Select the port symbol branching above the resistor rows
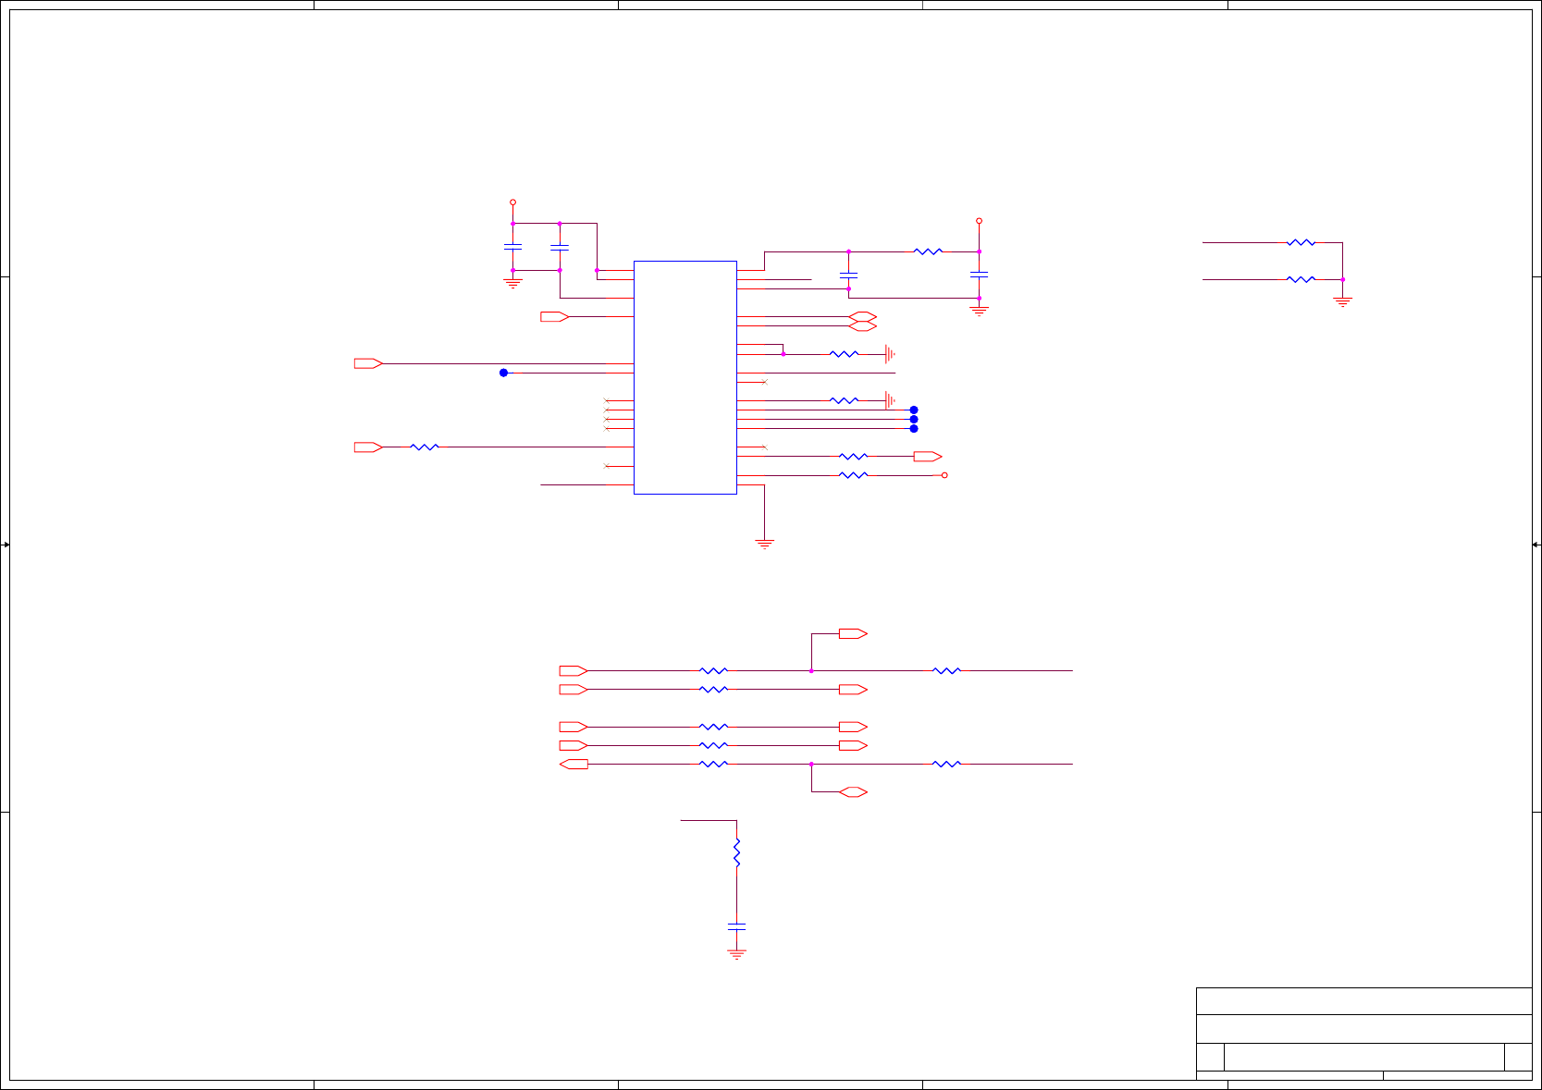 (853, 633)
